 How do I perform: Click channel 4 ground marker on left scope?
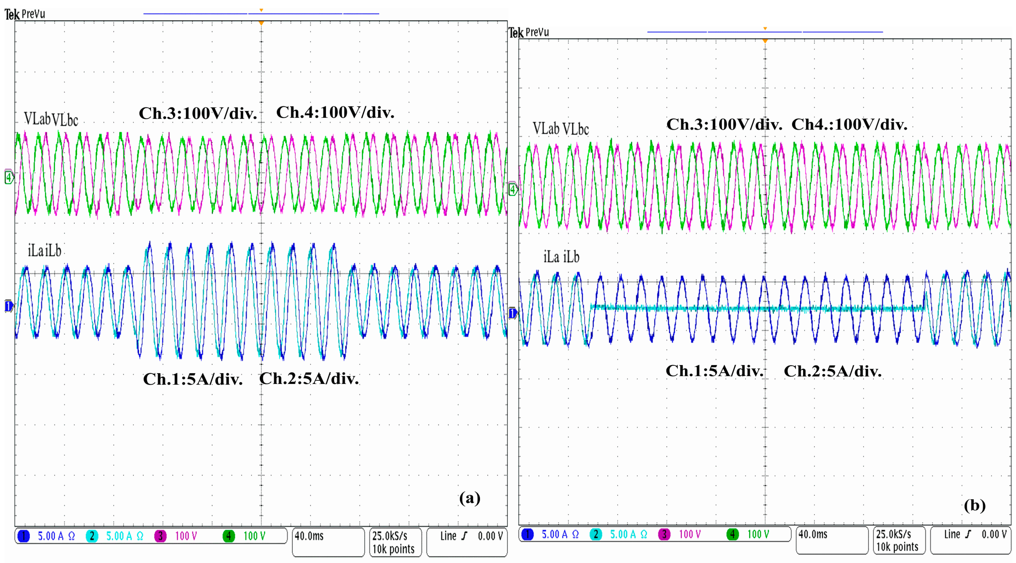(x=9, y=177)
